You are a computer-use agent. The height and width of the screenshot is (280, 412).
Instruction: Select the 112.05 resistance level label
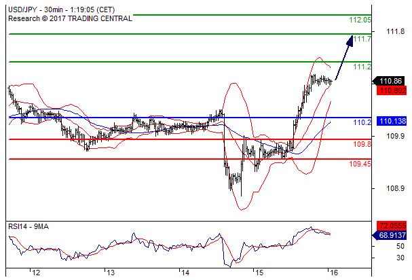point(360,20)
